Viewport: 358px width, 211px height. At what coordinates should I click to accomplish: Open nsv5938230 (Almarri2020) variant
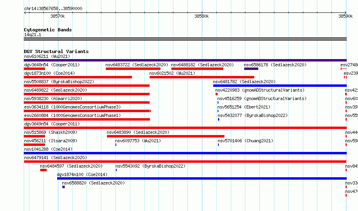pyautogui.click(x=53, y=98)
